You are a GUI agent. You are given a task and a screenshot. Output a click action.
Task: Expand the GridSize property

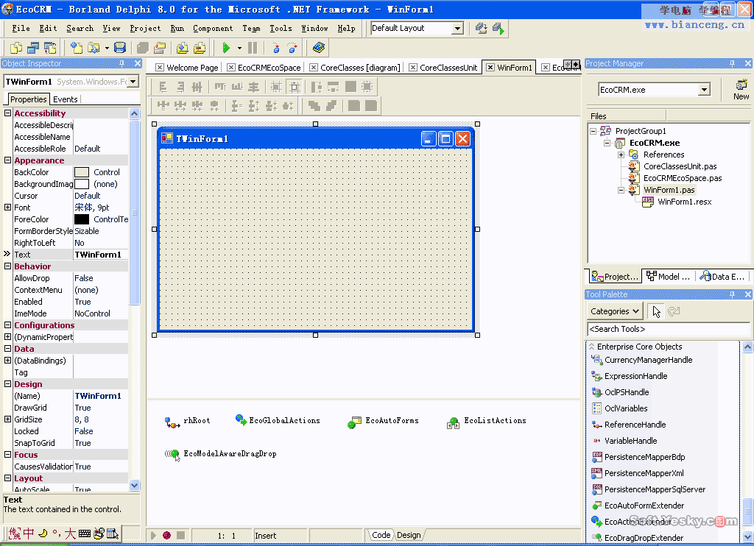[x=7, y=419]
